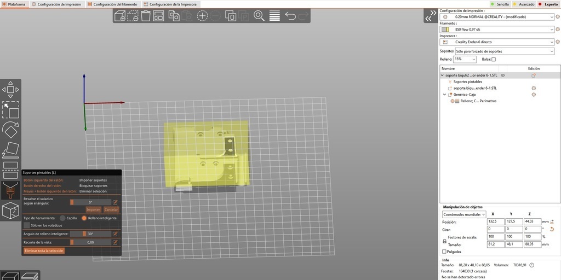Click Eliminar toda la selección button
Image resolution: width=561 pixels, height=280 pixels.
click(44, 250)
